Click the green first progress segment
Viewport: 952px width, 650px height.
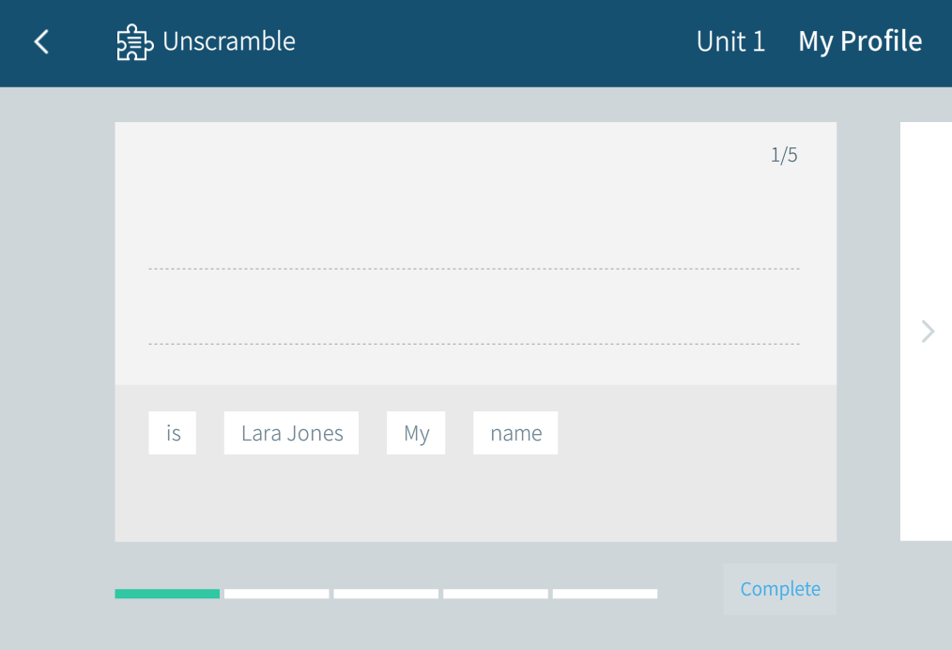pyautogui.click(x=167, y=594)
